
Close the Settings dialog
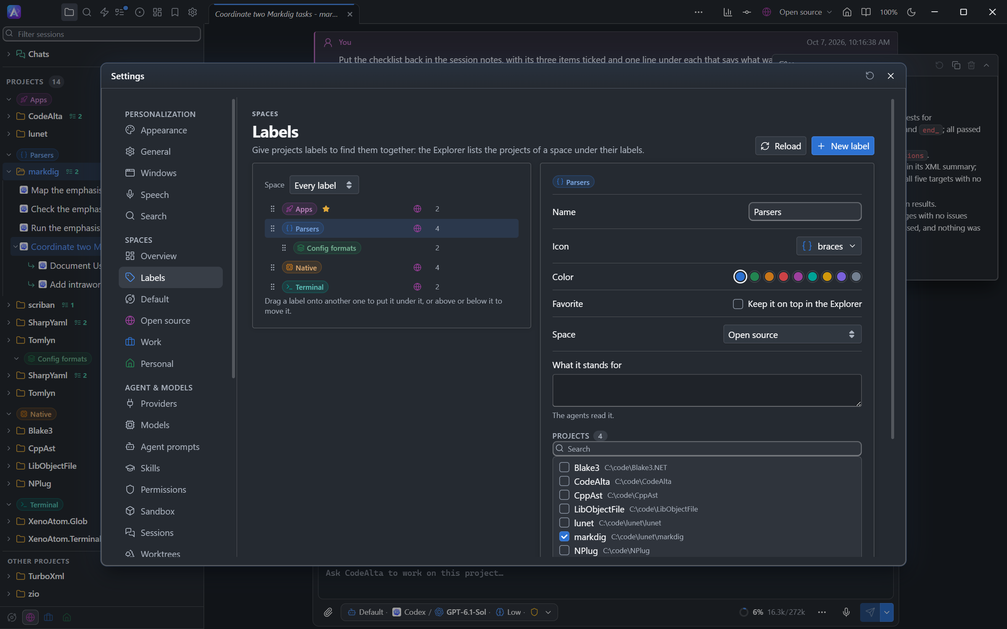click(x=891, y=76)
